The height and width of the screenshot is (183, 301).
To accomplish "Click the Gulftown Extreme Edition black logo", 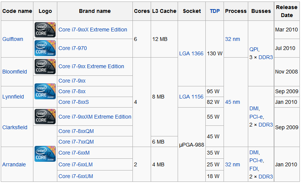I will [x=45, y=30].
